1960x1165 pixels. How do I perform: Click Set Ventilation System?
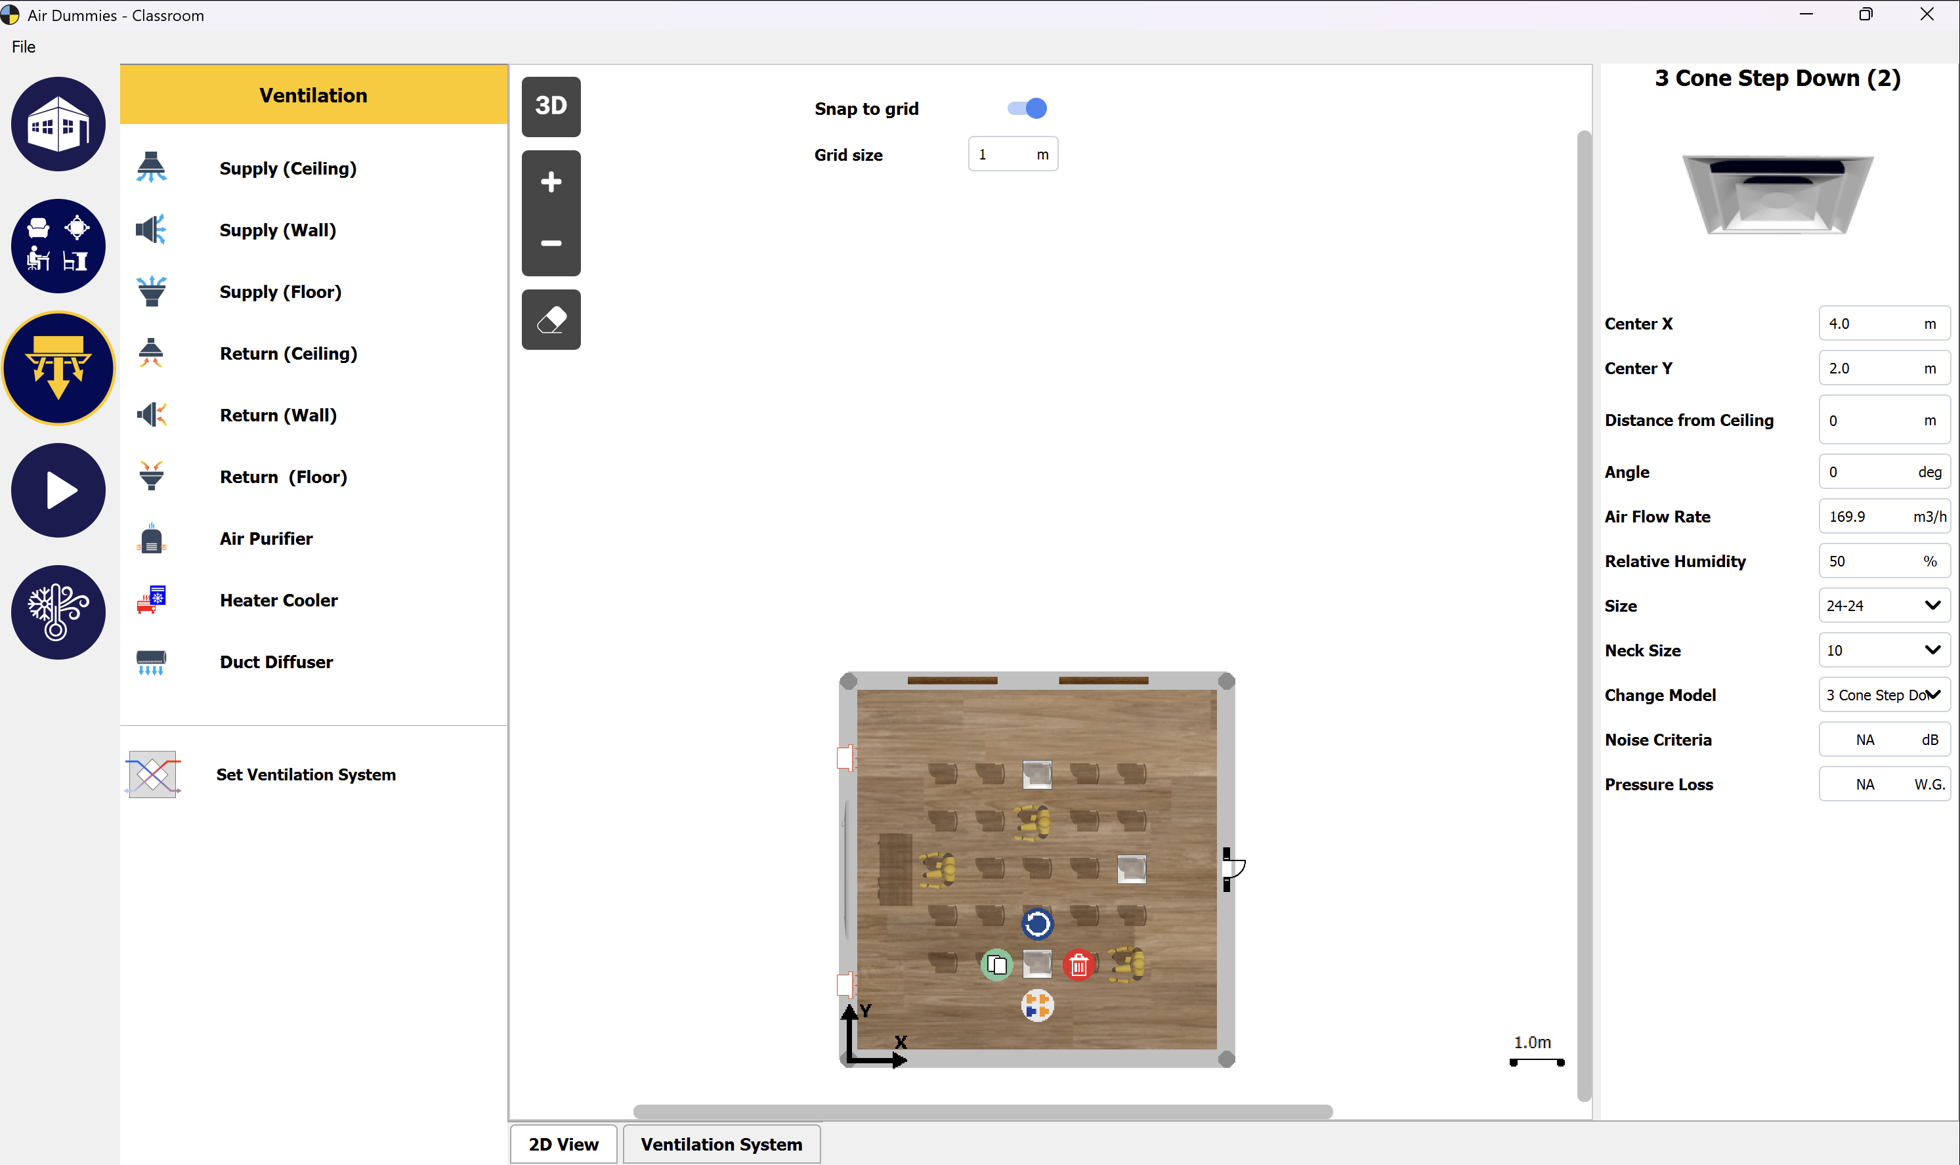pyautogui.click(x=305, y=774)
